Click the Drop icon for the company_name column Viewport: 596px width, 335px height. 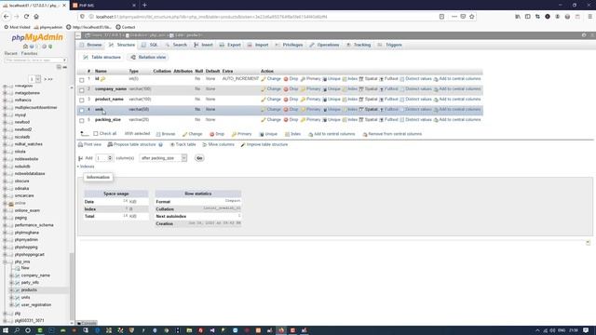291,89
